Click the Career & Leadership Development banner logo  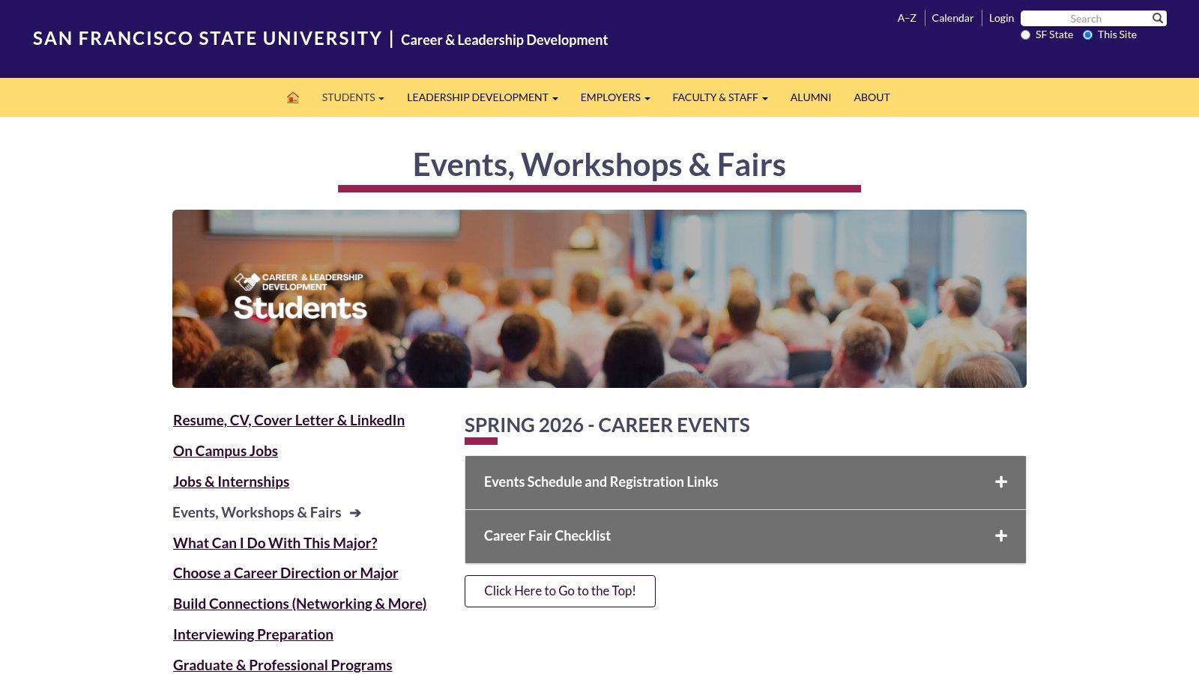tap(300, 297)
